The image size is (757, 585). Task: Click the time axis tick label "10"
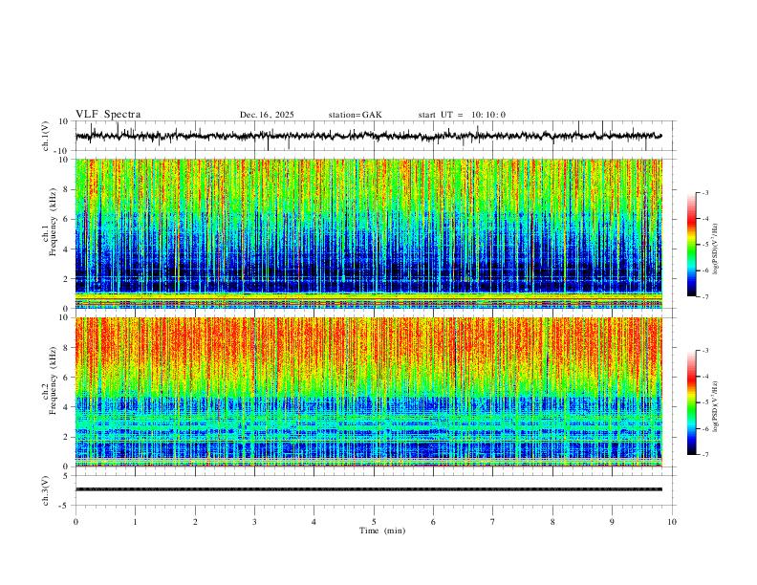[x=672, y=522]
